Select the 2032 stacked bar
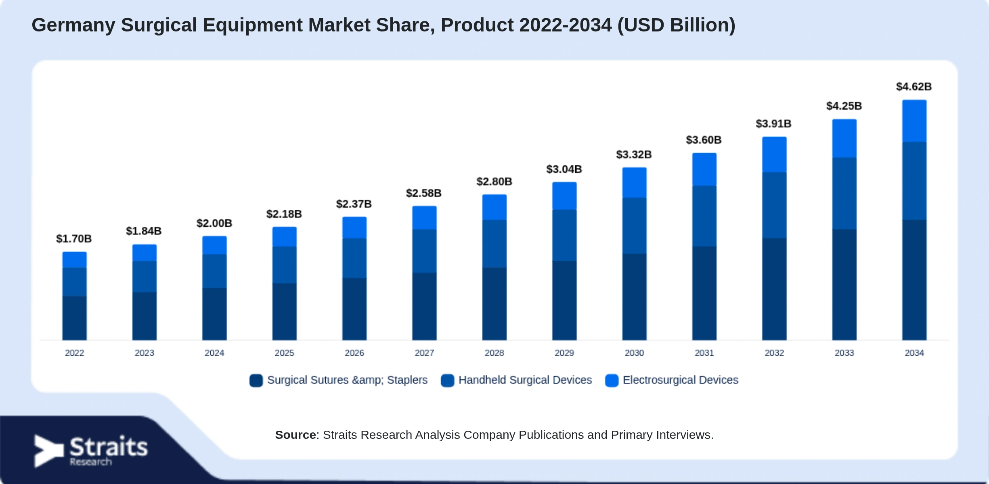The image size is (989, 484). 774,238
